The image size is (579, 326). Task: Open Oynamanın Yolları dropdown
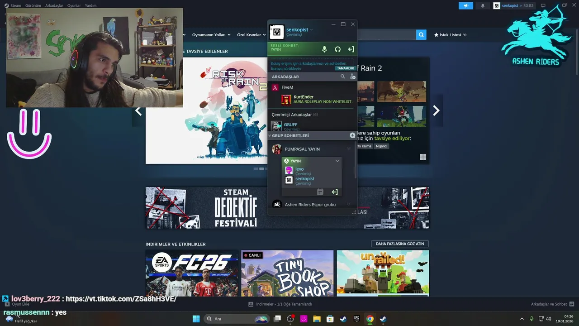click(211, 35)
